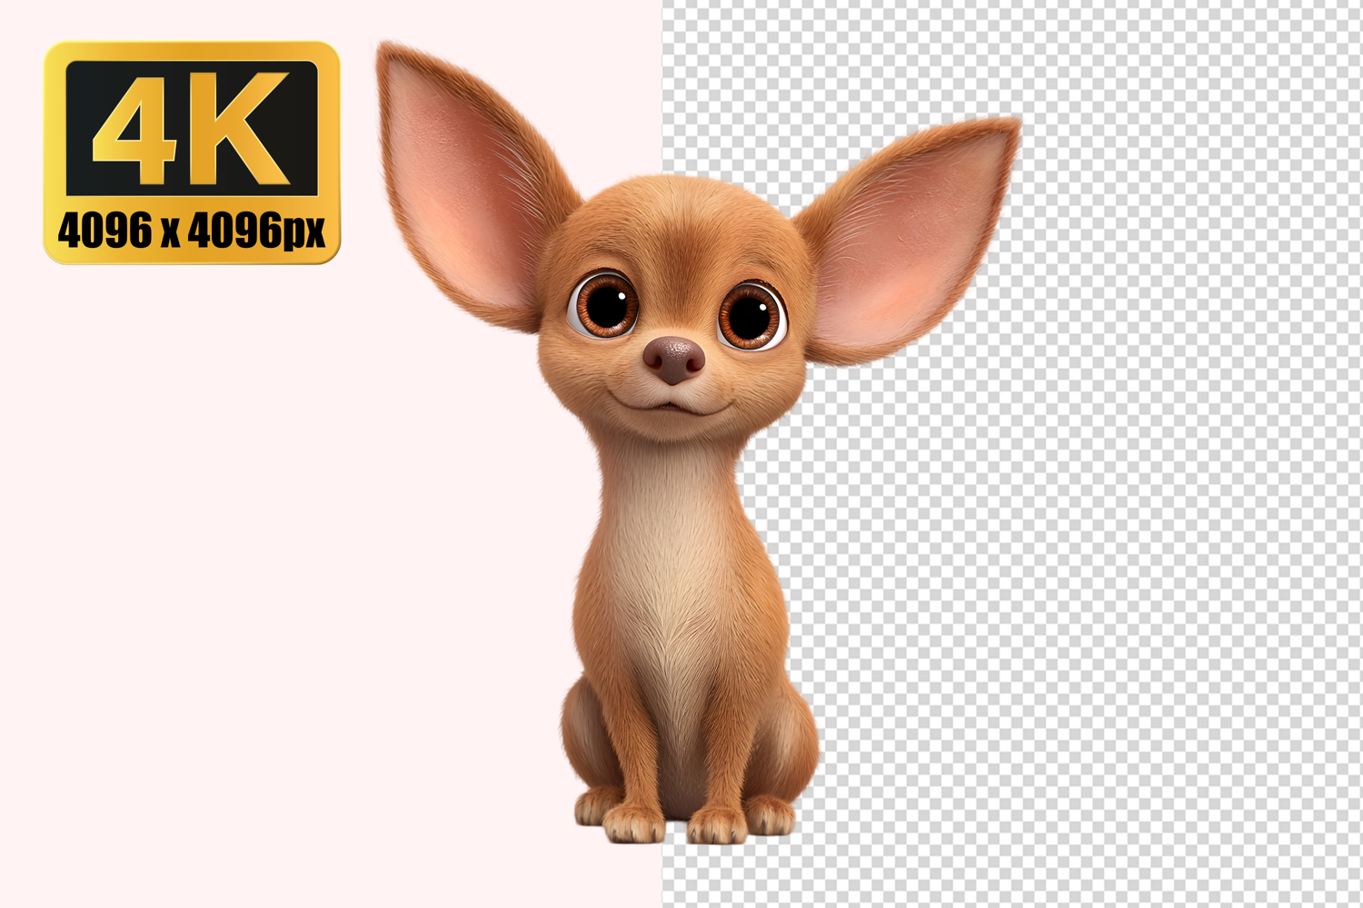Click the puppy's eye on the left
Screen dimensions: 1363x908
pos(605,304)
